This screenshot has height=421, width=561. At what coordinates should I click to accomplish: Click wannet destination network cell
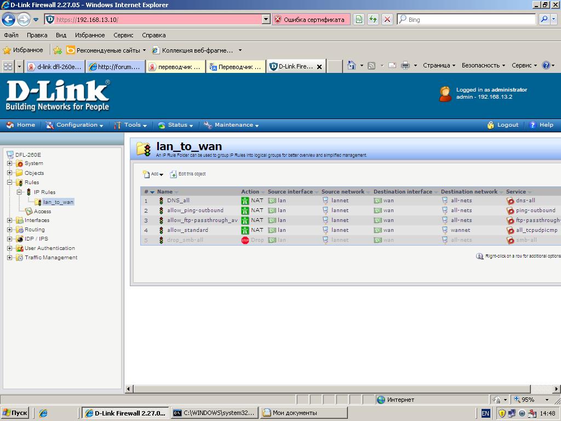460,230
